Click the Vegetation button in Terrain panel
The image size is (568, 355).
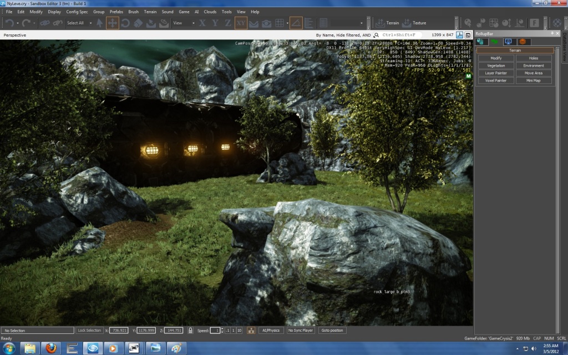[496, 65]
